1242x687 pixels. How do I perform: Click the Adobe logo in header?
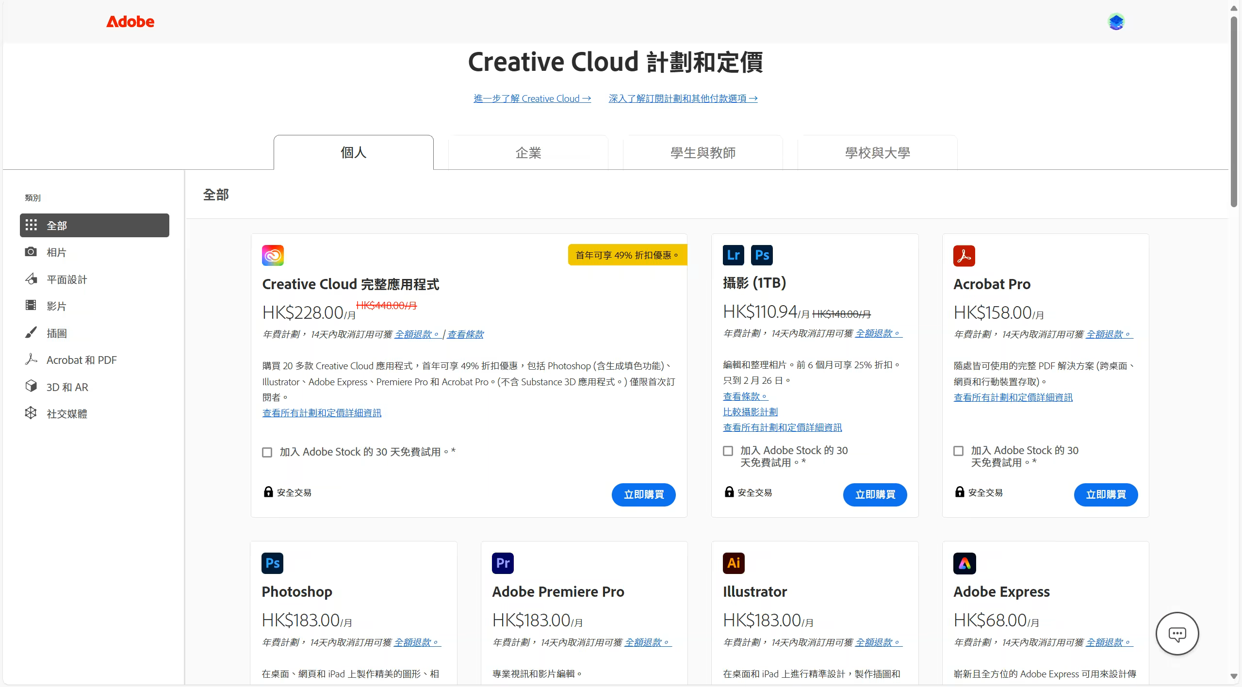coord(130,22)
